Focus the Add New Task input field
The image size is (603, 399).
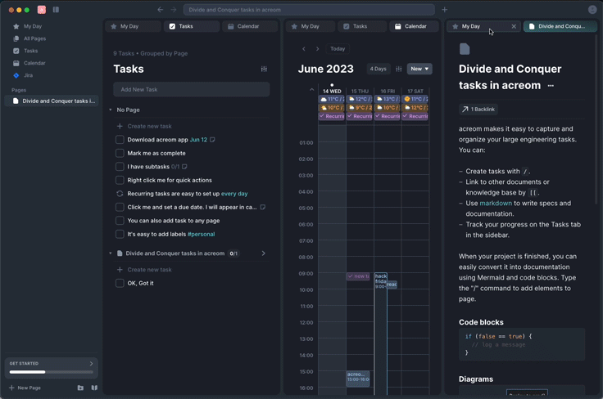[191, 89]
